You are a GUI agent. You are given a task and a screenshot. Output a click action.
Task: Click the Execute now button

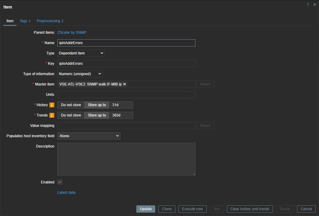(192, 209)
